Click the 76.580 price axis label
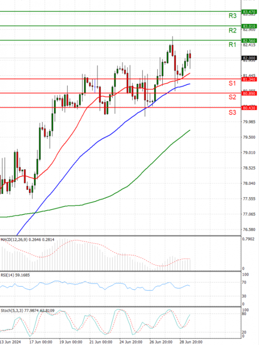Screen dimensions: 259x345 249,229
